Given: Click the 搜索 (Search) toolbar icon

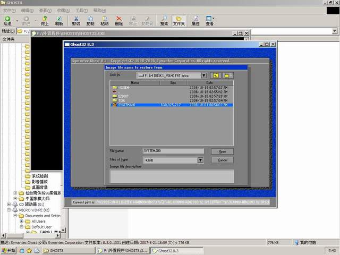Looking at the screenshot, I should click(164, 21).
